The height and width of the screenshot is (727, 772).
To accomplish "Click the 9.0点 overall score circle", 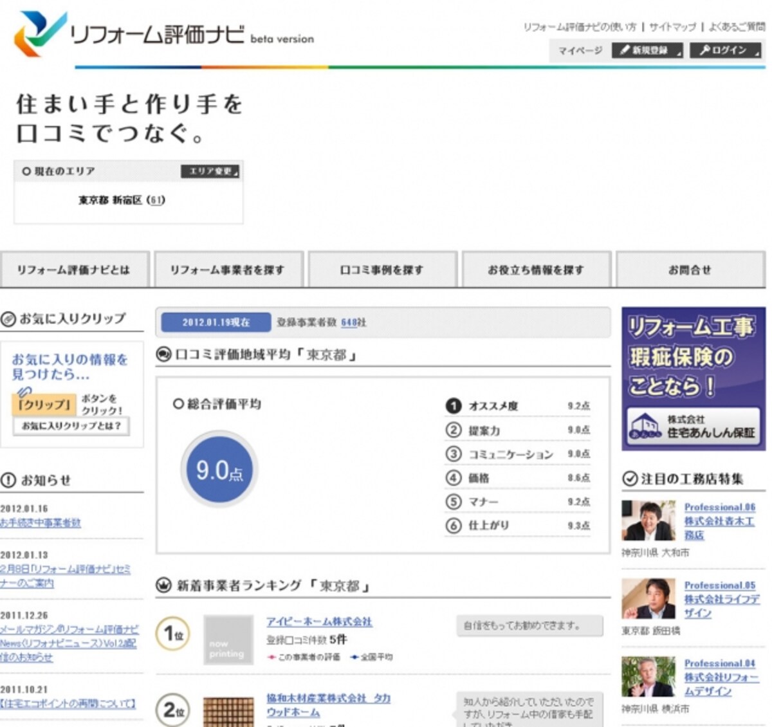I will point(219,471).
